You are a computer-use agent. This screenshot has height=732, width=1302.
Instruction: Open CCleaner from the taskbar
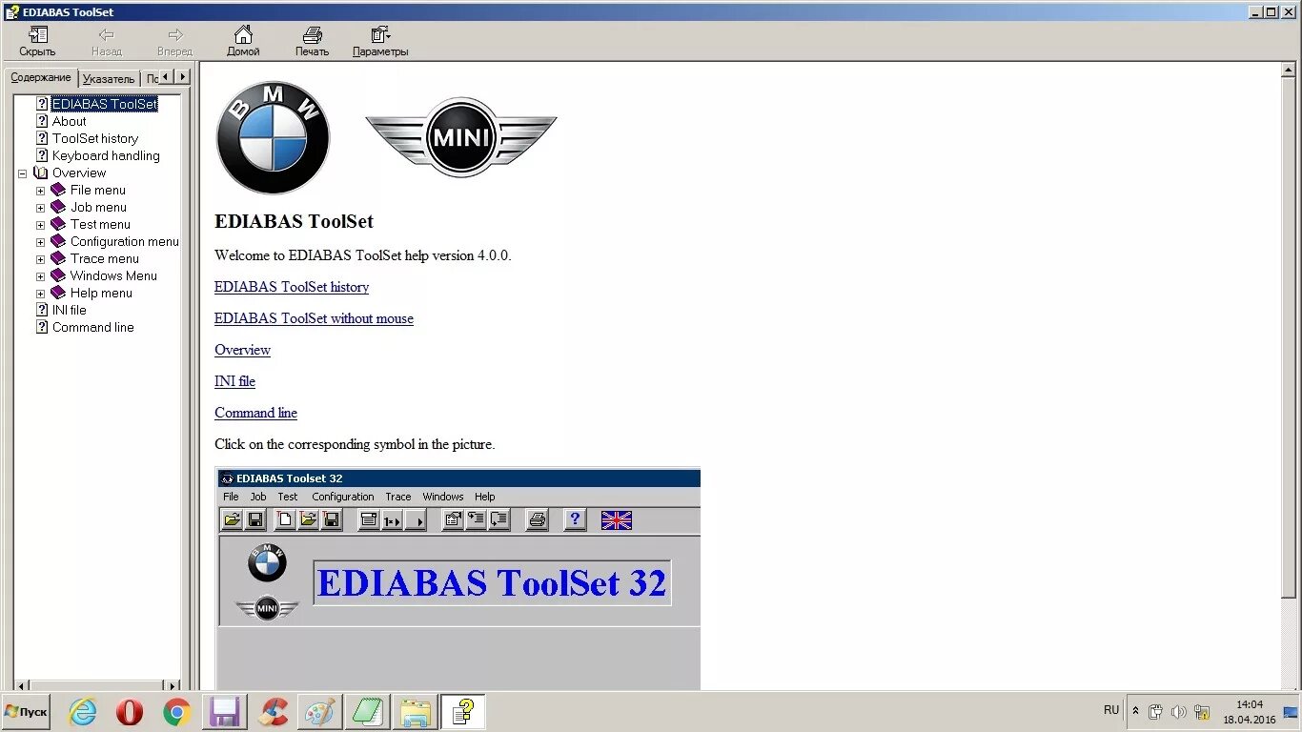click(272, 711)
